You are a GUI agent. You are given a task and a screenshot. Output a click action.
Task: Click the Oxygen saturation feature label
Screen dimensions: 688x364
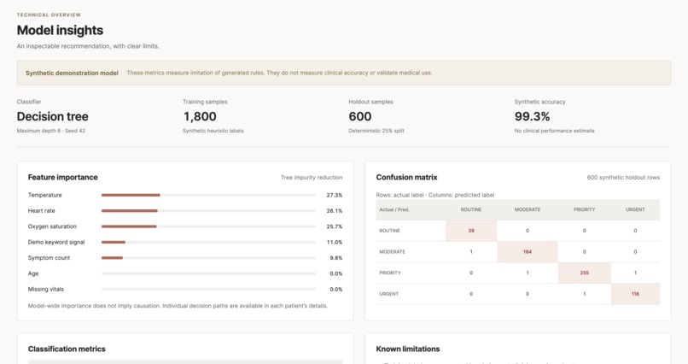[52, 226]
